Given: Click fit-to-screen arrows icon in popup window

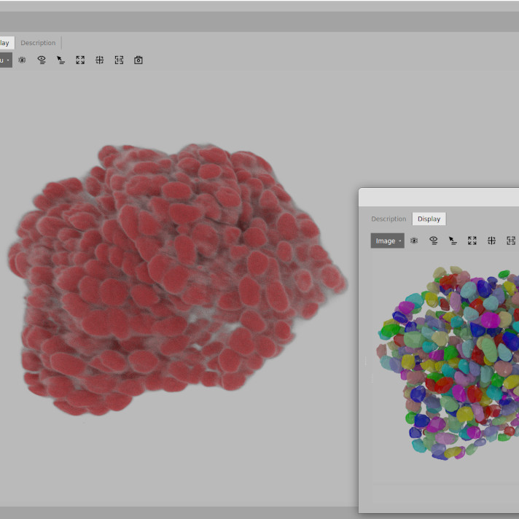Looking at the screenshot, I should pyautogui.click(x=472, y=241).
